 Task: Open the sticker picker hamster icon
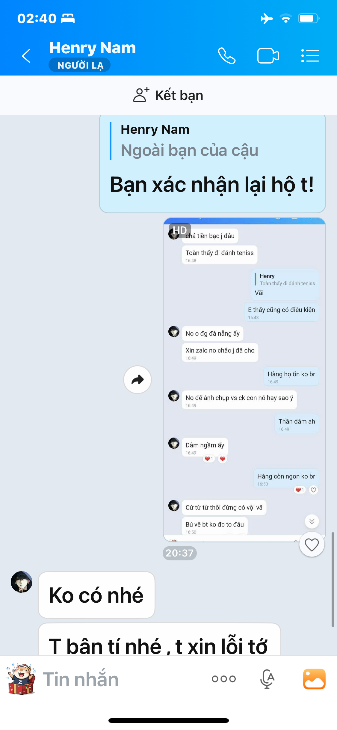(x=21, y=679)
